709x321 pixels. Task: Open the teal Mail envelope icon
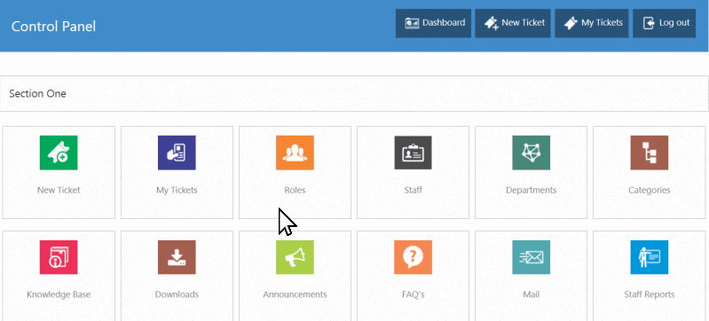point(531,257)
